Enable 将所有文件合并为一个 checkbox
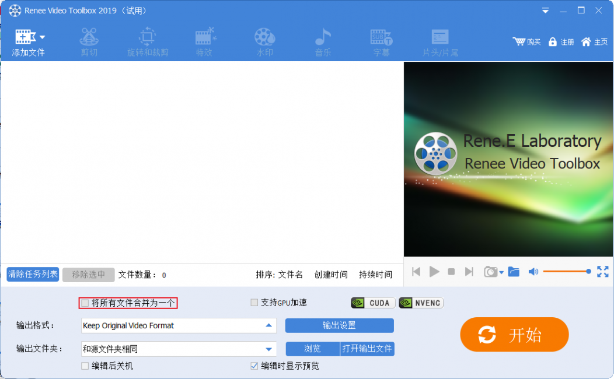 [x=85, y=303]
